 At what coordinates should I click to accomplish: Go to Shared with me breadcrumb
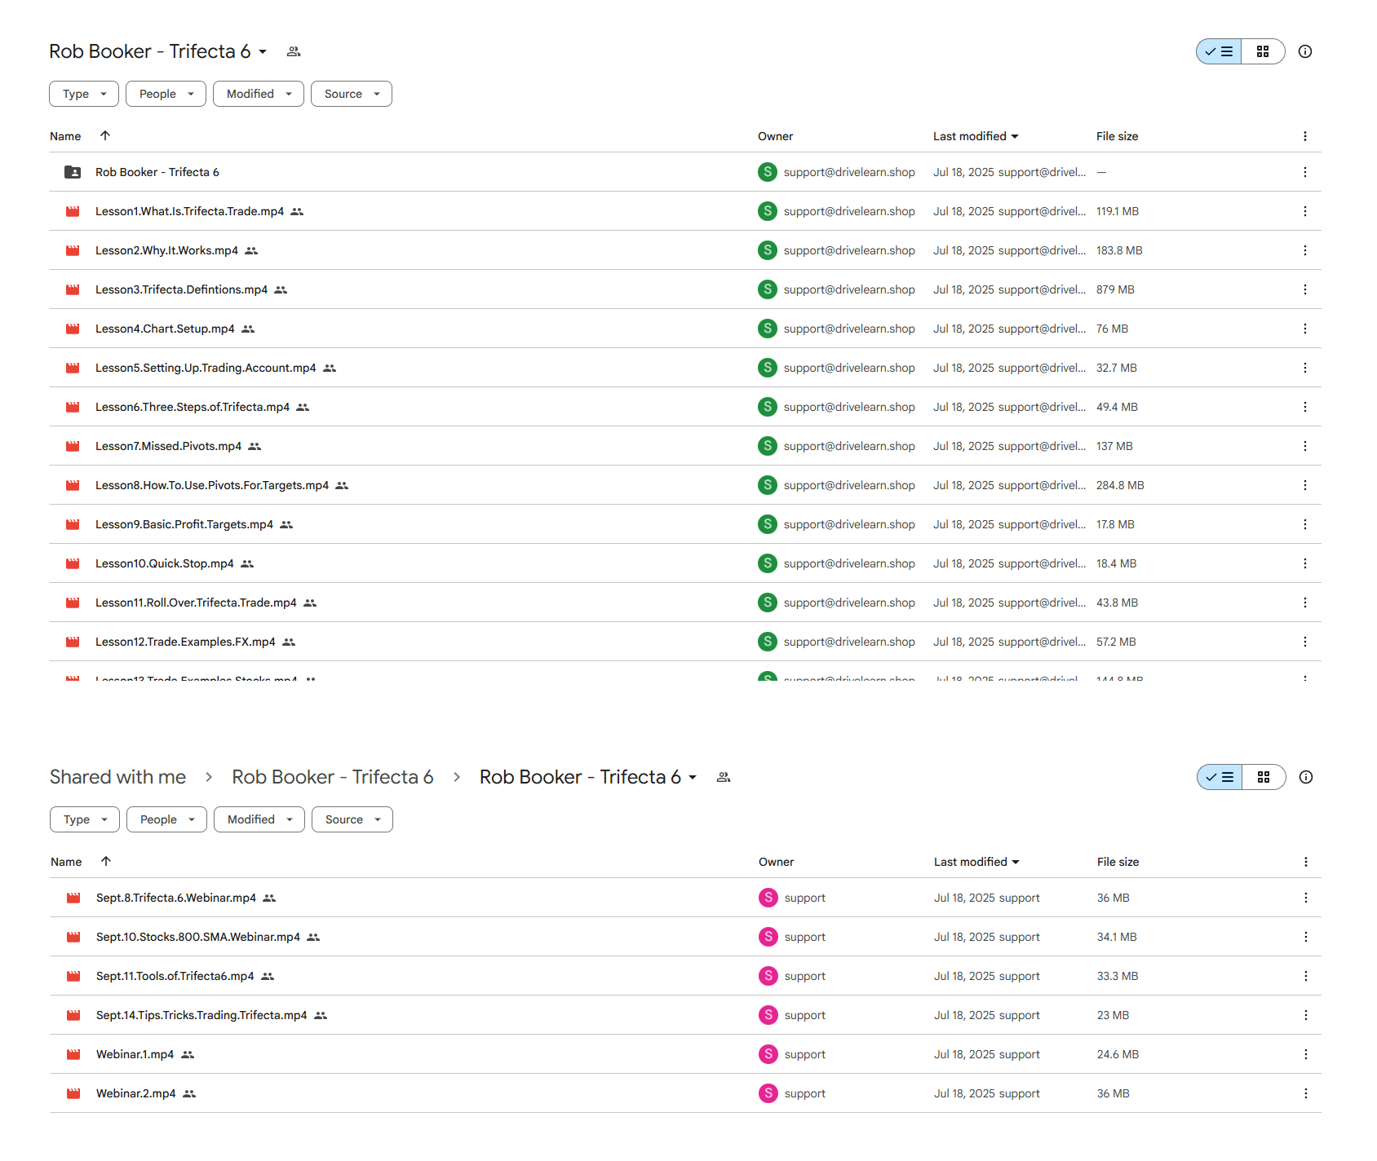[x=118, y=777]
